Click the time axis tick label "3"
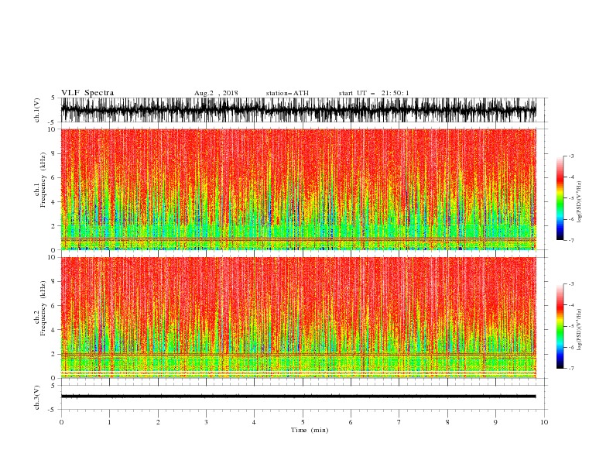This screenshot has width=613, height=474. (x=207, y=422)
